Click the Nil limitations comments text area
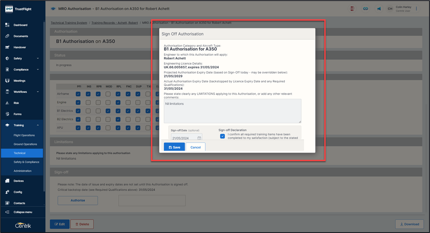 tap(232, 111)
